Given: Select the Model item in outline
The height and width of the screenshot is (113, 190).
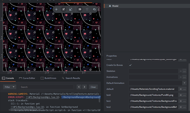Looking at the screenshot, I should (x=115, y=6).
